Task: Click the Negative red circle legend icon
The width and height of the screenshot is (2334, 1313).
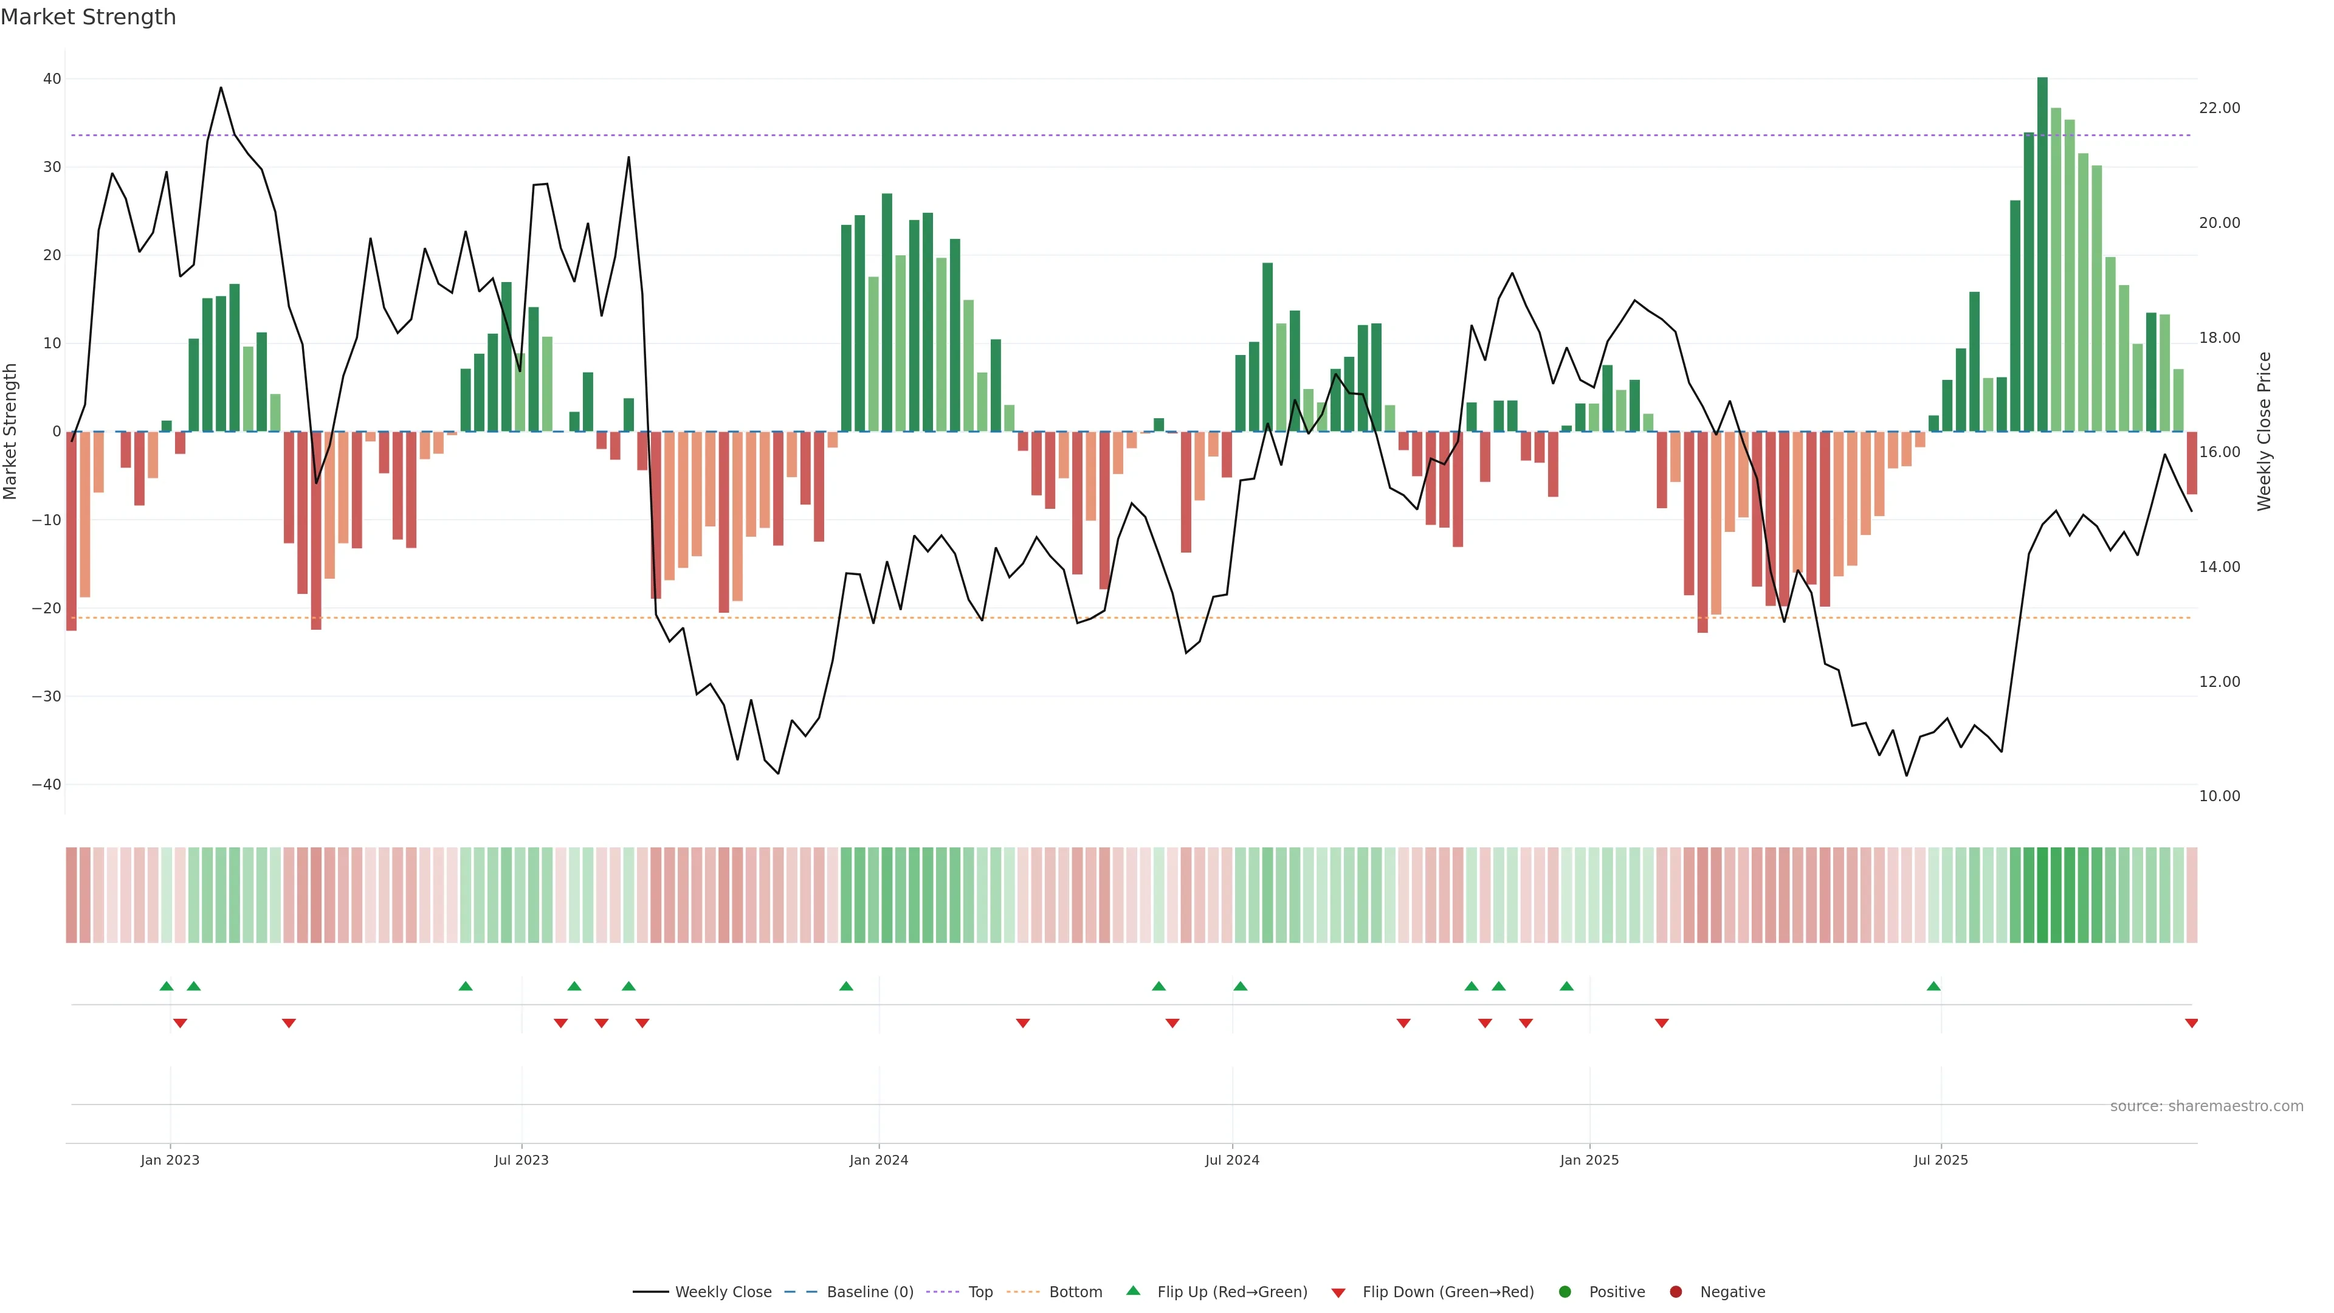Action: point(1675,1292)
